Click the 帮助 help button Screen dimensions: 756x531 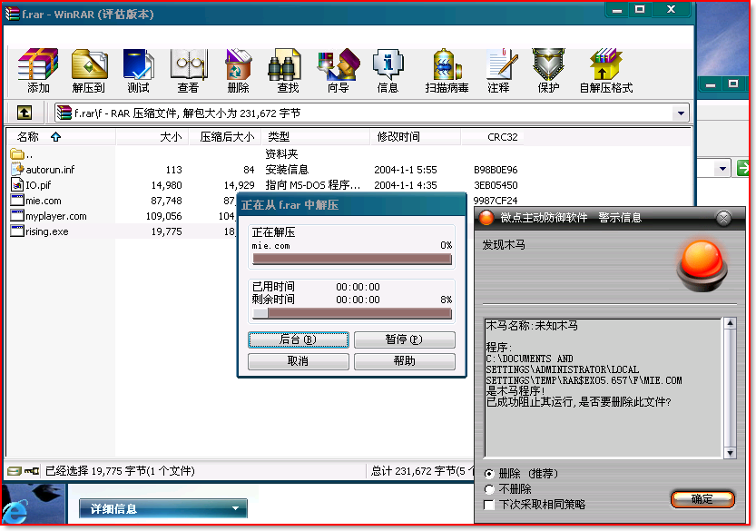(x=405, y=361)
